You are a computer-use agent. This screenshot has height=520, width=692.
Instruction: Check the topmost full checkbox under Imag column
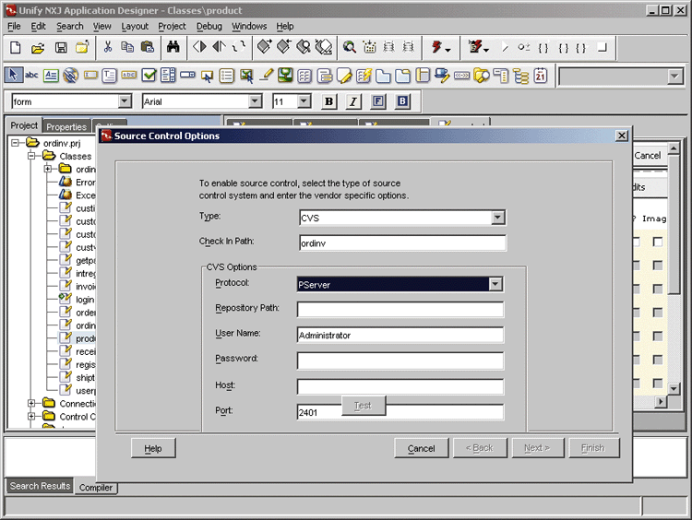pyautogui.click(x=658, y=242)
